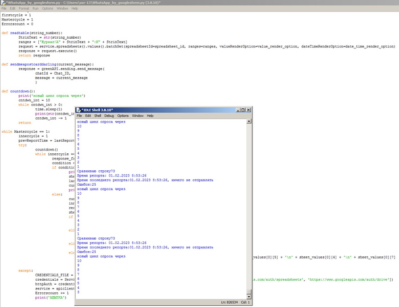Click the shell vertical scrollbar thumb
The image size is (399, 307).
[x=249, y=292]
